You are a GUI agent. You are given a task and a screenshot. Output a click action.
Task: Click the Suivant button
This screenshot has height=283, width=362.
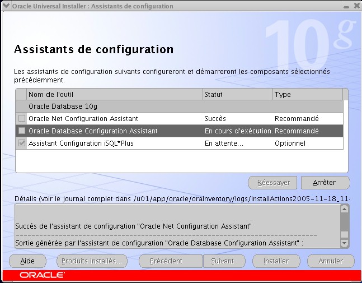coord(224,261)
